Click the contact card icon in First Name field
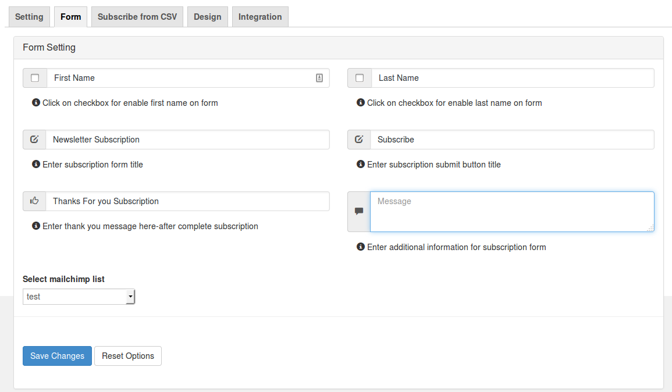Screen dimensions: 672x392 tap(319, 78)
